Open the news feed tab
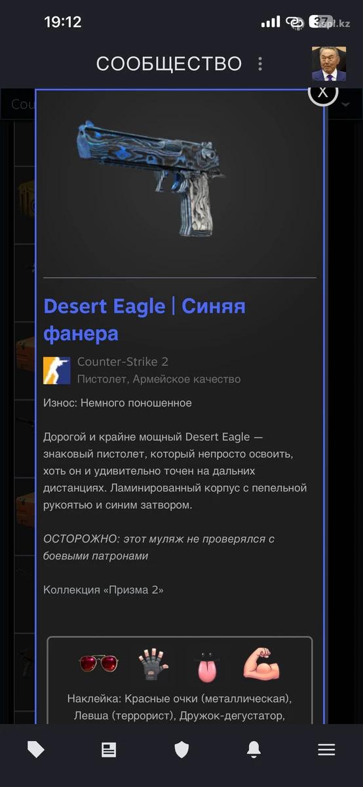 (109, 750)
